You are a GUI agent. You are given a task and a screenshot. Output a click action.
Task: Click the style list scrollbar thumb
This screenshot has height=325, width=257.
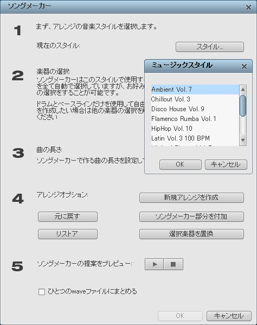pyautogui.click(x=243, y=106)
